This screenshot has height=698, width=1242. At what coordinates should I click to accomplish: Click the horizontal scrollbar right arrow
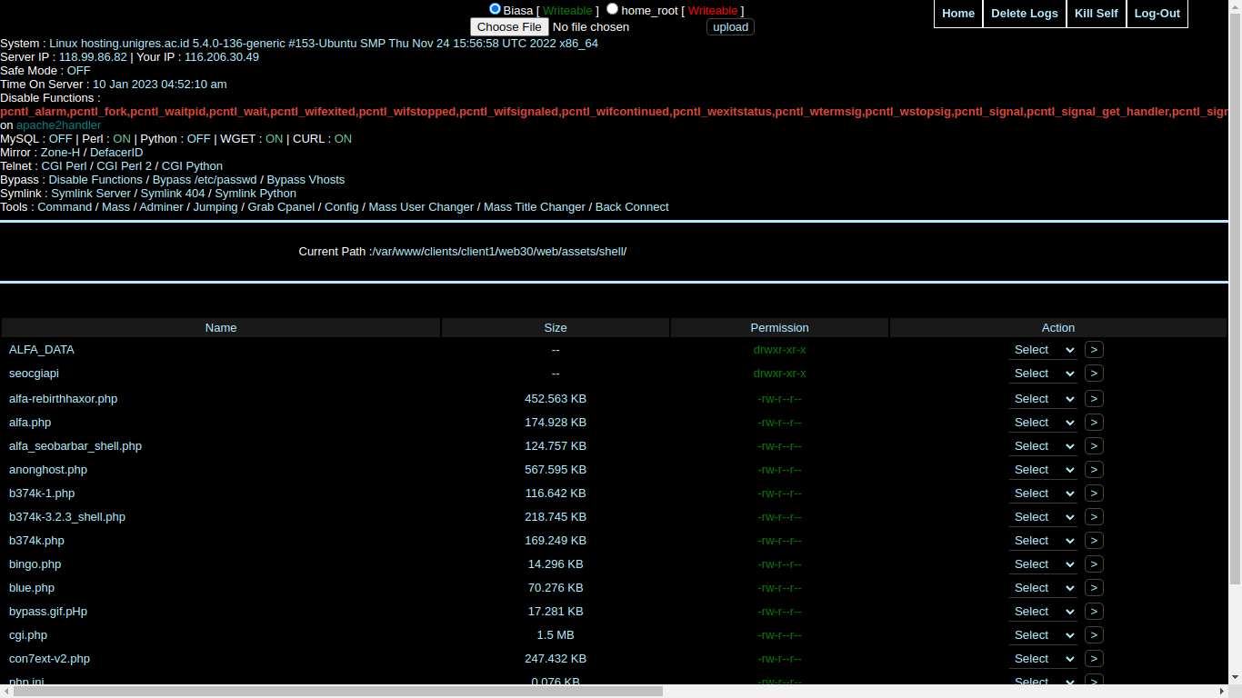pos(1221,692)
